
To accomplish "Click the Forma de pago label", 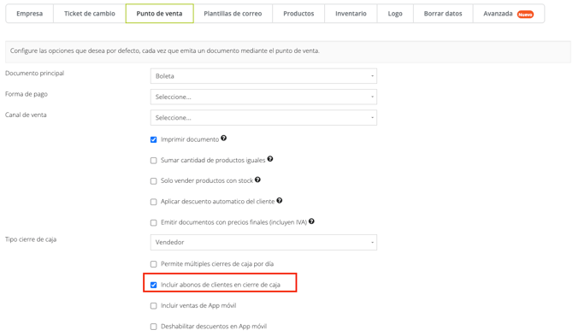I will [x=27, y=94].
